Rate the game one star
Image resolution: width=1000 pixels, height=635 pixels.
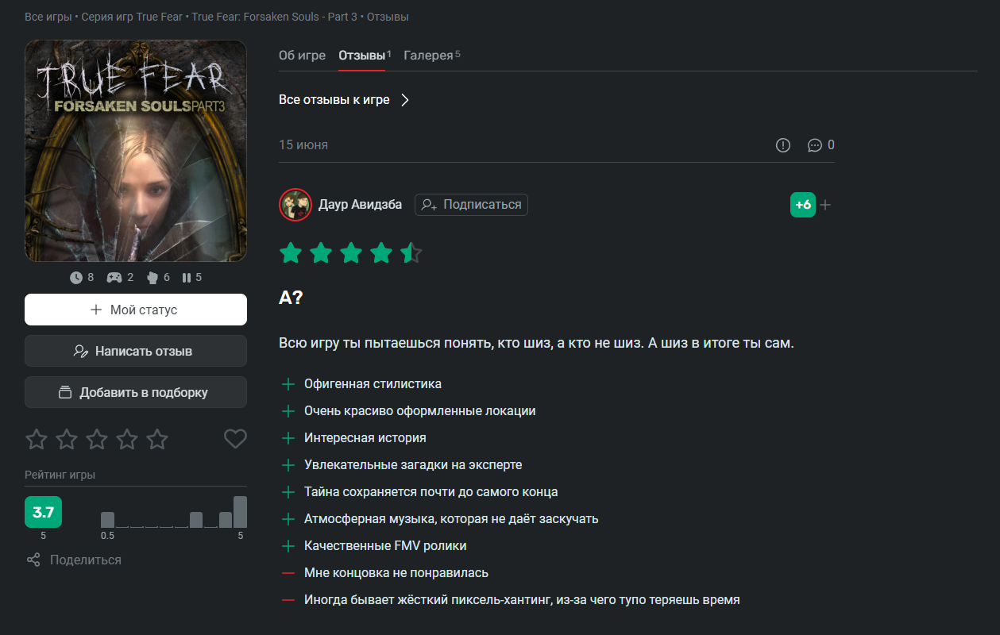[x=37, y=439]
